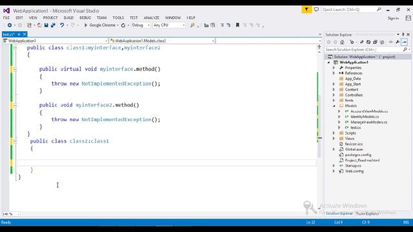Click the comment out lines icon
The image size is (413, 232).
click(x=222, y=25)
